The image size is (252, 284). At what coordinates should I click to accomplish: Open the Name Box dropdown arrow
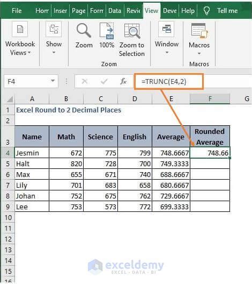coord(53,81)
